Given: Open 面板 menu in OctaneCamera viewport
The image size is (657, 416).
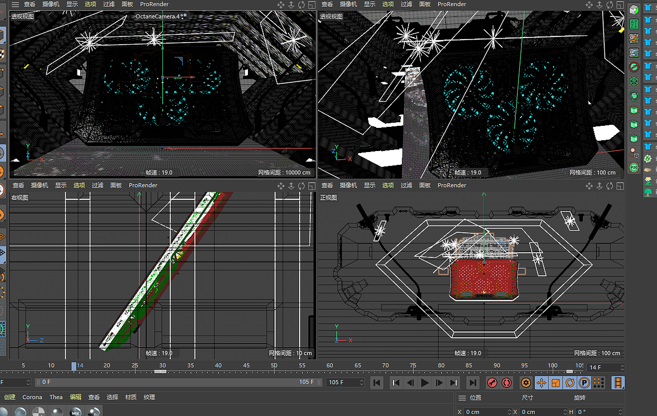Looking at the screenshot, I should coord(127,5).
